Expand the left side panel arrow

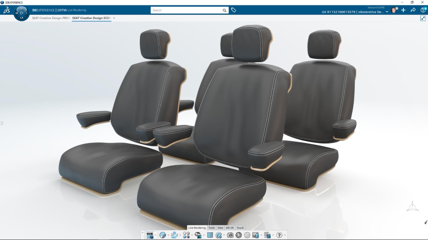pyautogui.click(x=2, y=123)
